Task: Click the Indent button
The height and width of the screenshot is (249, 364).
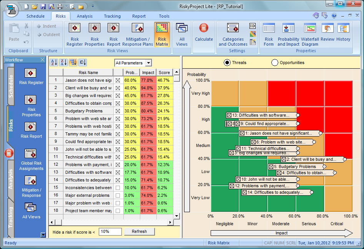Action: tap(47, 26)
